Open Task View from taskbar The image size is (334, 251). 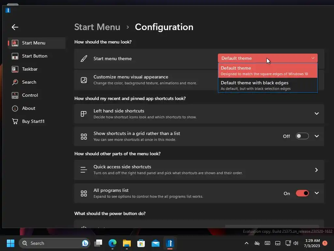coord(98,243)
